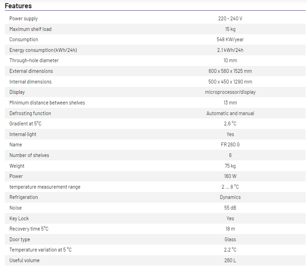The height and width of the screenshot is (268, 307).
Task: Select the Power supply label
Action: [x=23, y=19]
